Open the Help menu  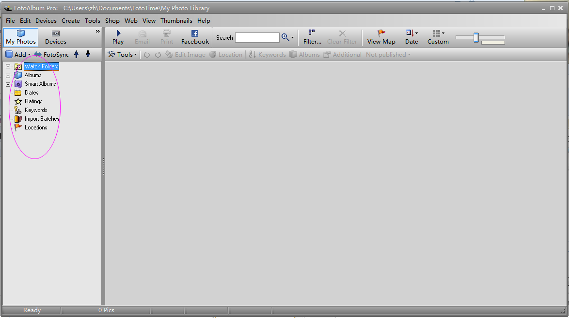click(204, 21)
